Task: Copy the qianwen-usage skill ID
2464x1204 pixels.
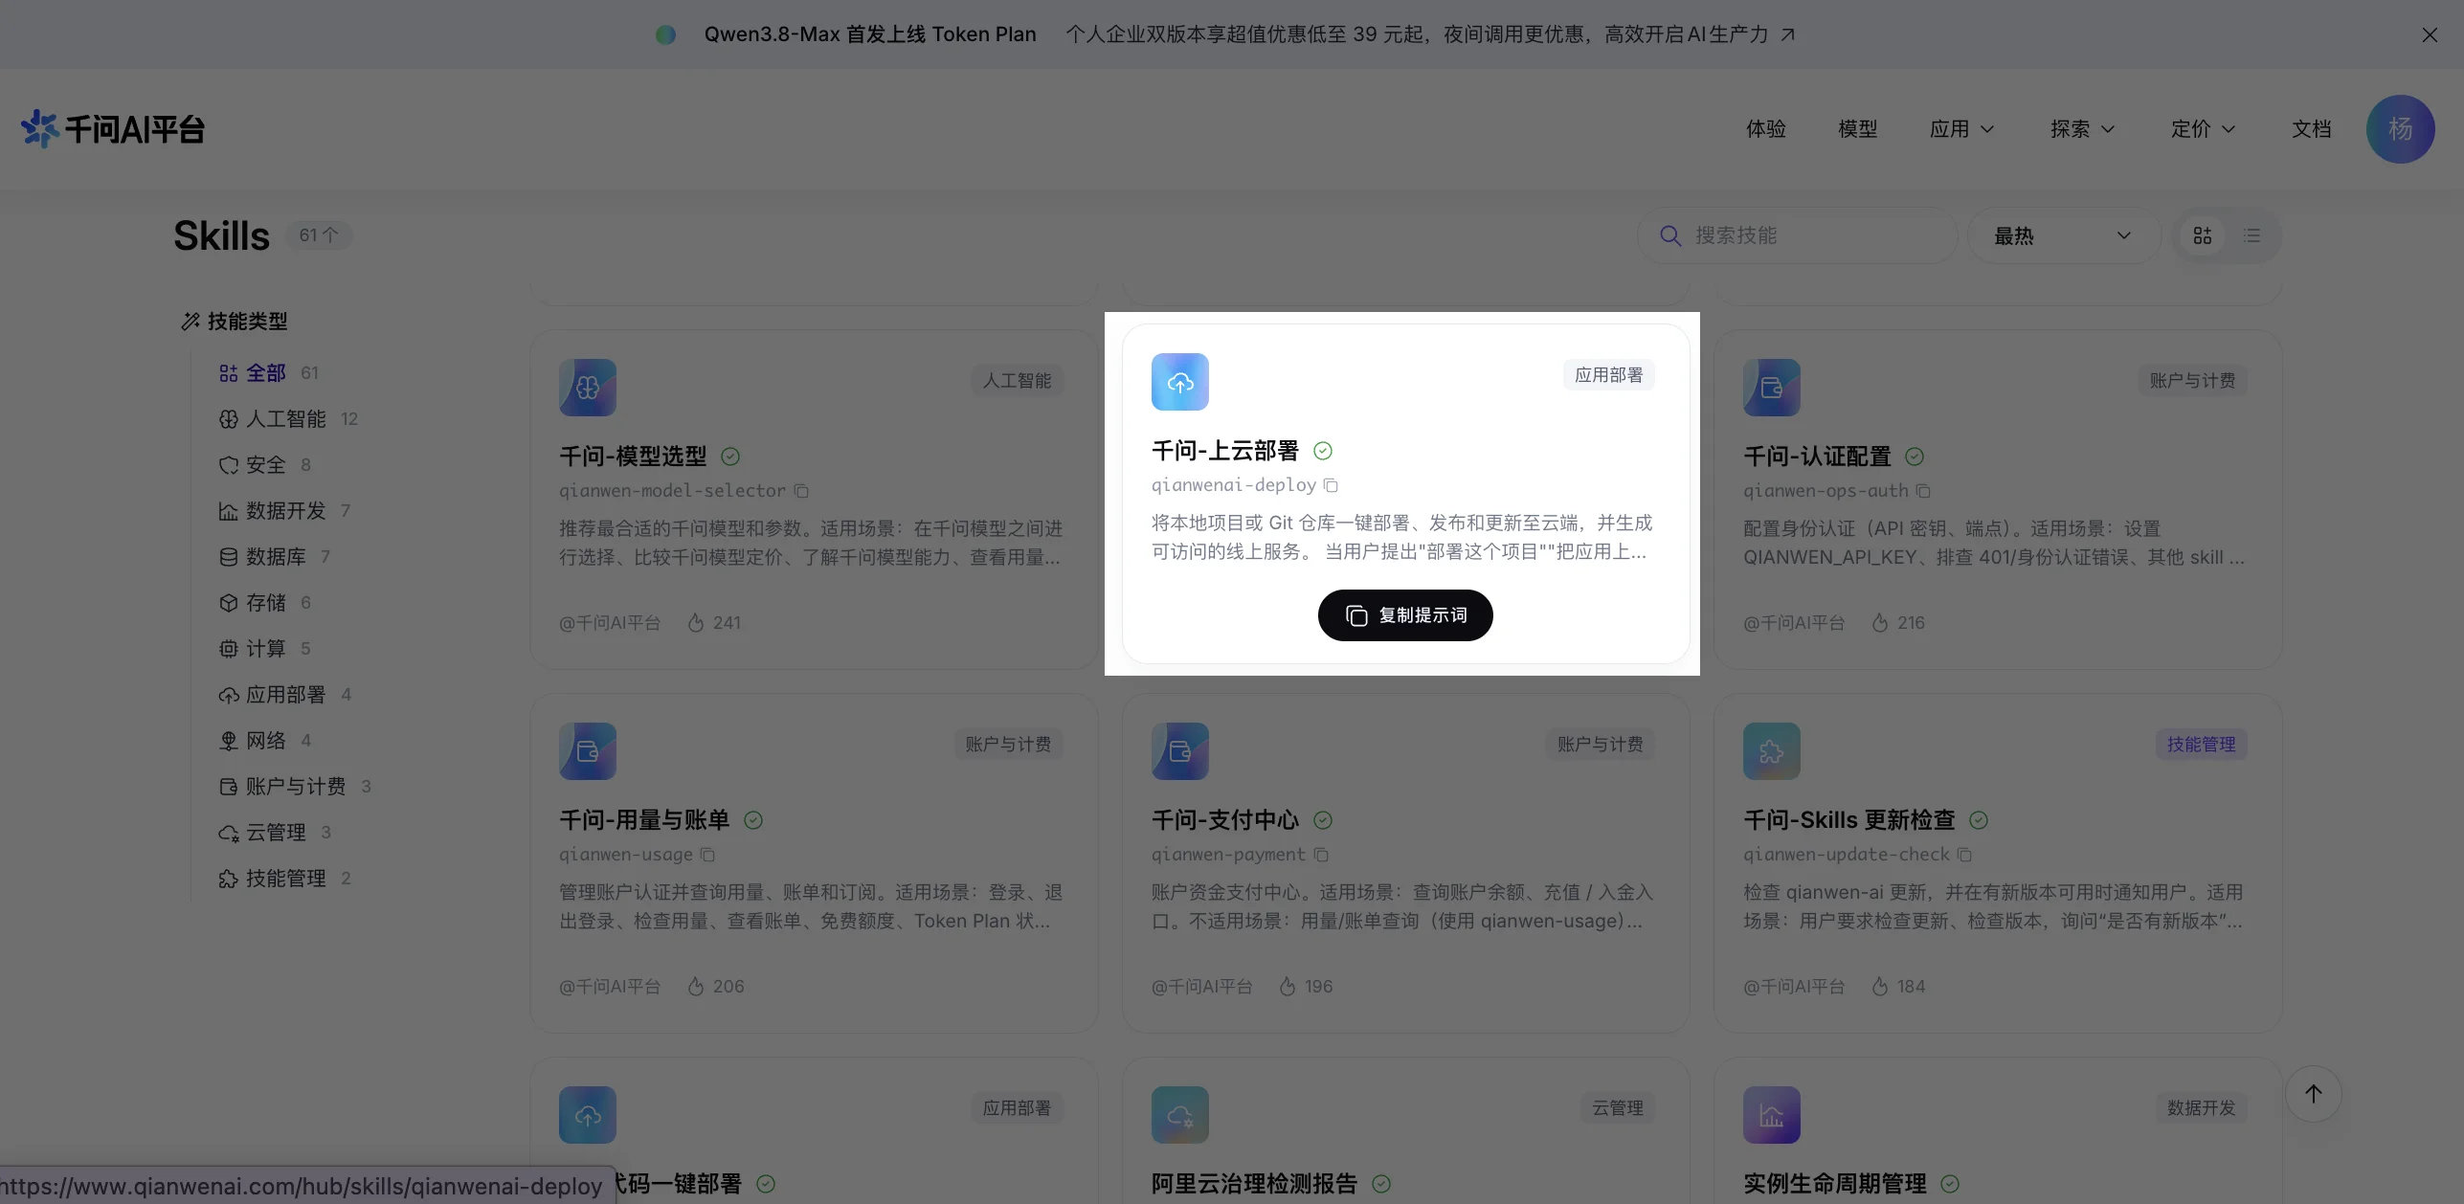Action: (x=707, y=855)
